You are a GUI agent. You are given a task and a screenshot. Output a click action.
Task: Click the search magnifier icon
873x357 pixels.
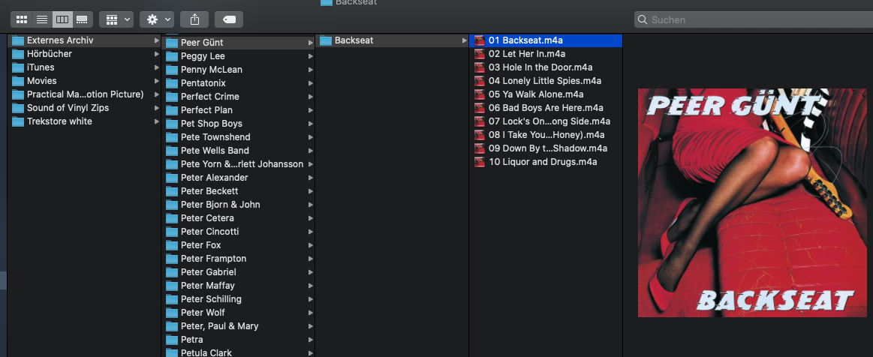[643, 20]
